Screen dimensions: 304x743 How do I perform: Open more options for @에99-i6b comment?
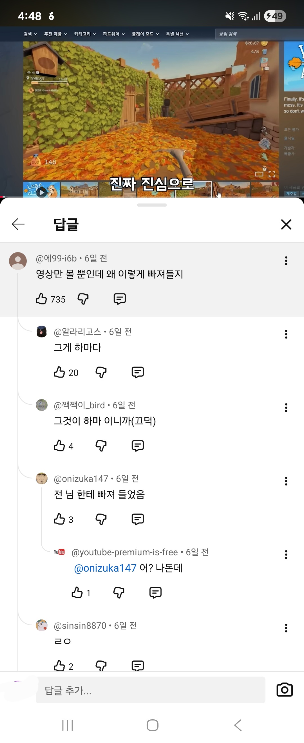coord(286,261)
